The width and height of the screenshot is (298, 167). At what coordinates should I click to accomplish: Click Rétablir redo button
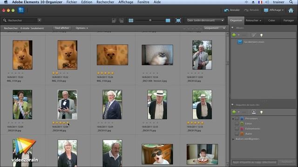coord(251,10)
